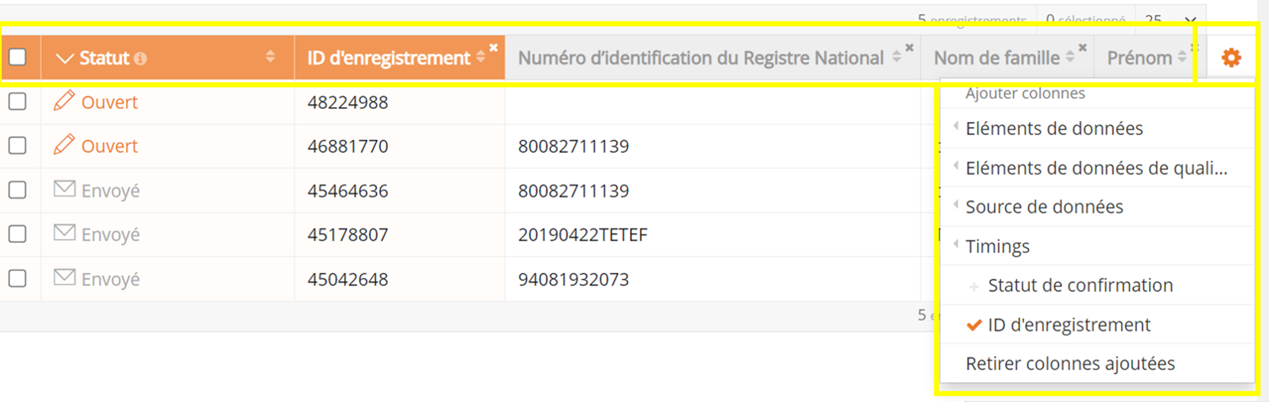
Task: Click pencil icon of record 48224988
Action: pyautogui.click(x=64, y=101)
